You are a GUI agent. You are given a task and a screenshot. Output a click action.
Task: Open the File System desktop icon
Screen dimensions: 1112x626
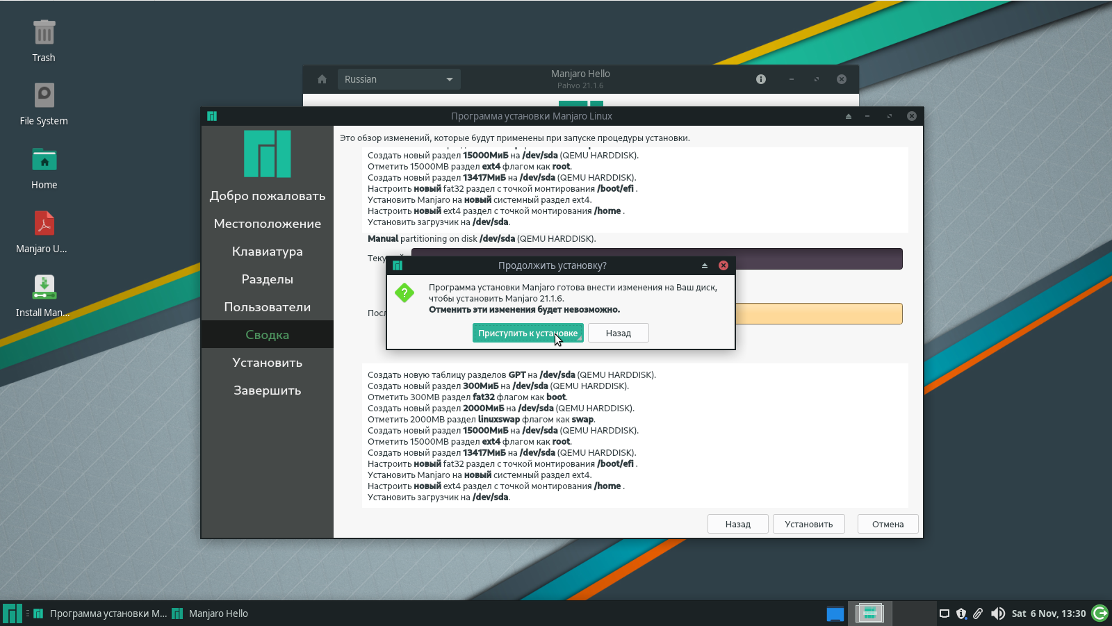44,104
